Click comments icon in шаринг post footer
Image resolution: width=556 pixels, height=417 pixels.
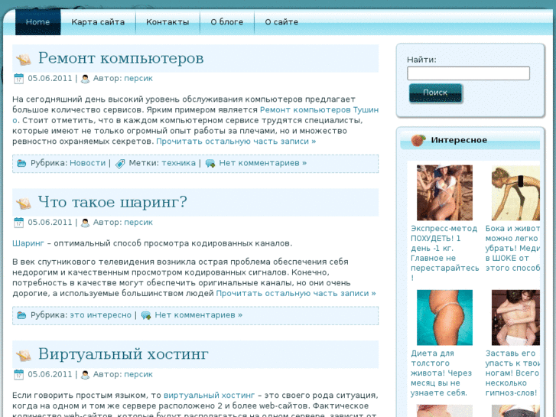click(x=146, y=315)
